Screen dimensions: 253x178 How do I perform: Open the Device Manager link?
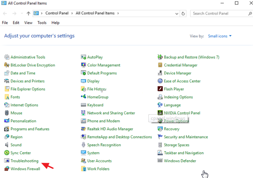coord(177,73)
